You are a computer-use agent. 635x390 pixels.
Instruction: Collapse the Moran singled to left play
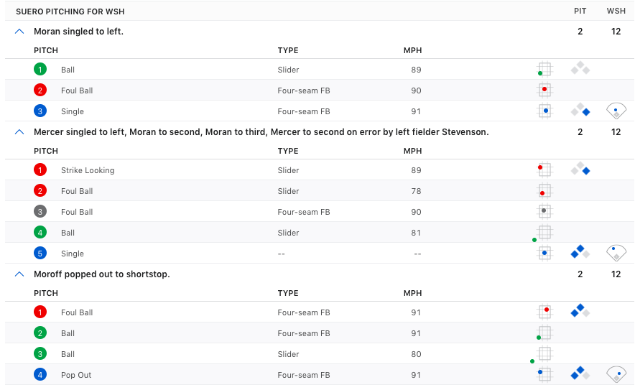coord(19,31)
